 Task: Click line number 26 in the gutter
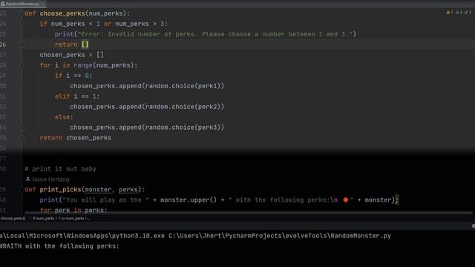pos(3,44)
